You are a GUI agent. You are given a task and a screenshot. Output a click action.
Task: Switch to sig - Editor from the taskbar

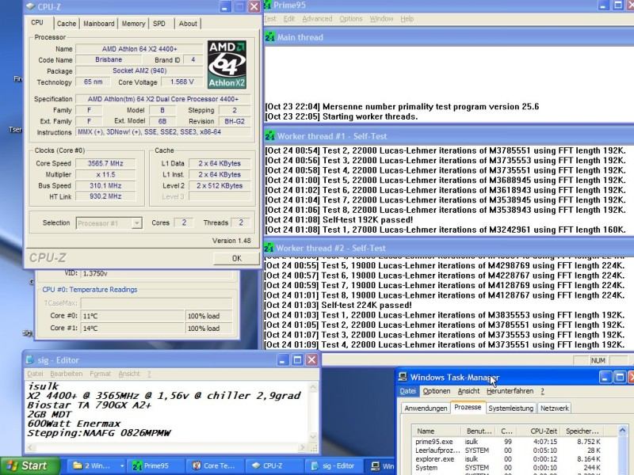coord(335,466)
